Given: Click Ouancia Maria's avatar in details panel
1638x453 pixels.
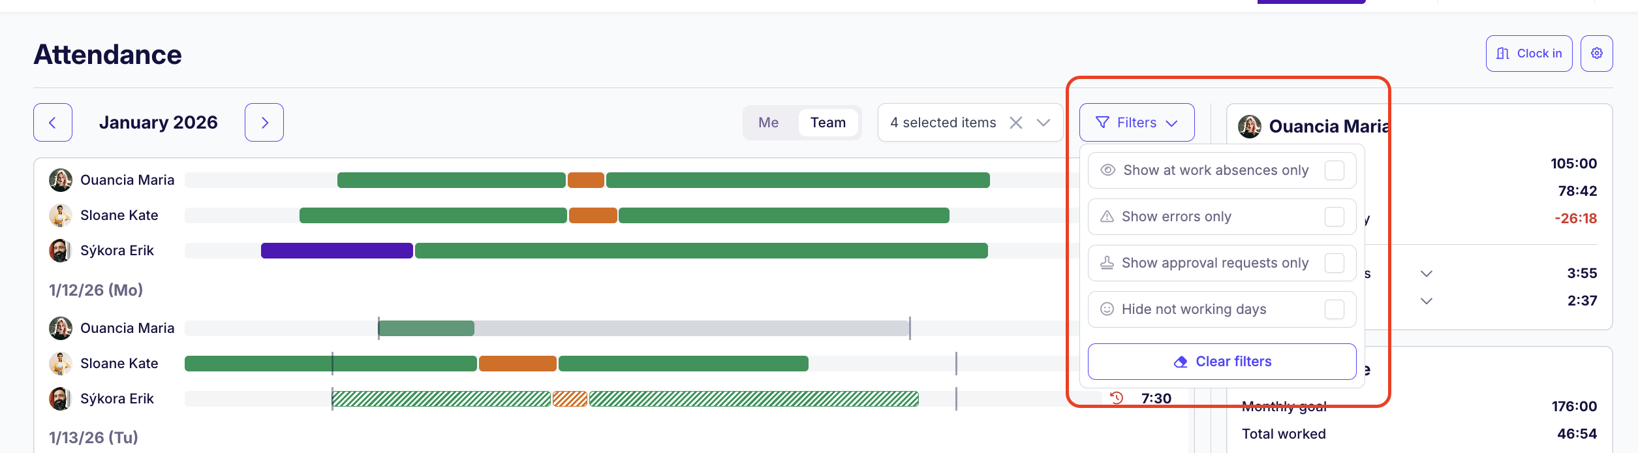Looking at the screenshot, I should (x=1249, y=126).
